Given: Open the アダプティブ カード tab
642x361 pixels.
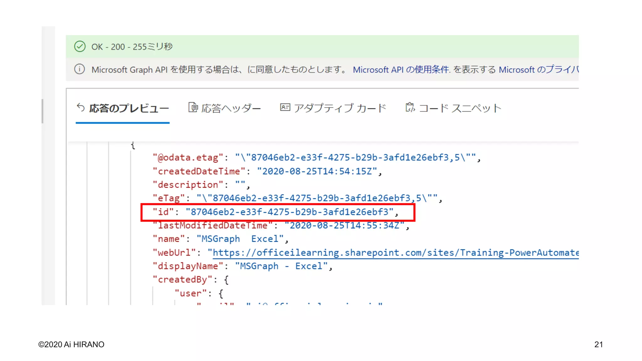Looking at the screenshot, I should (x=339, y=108).
